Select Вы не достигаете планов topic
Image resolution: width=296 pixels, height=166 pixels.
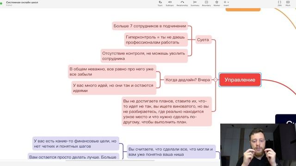[x=166, y=112]
